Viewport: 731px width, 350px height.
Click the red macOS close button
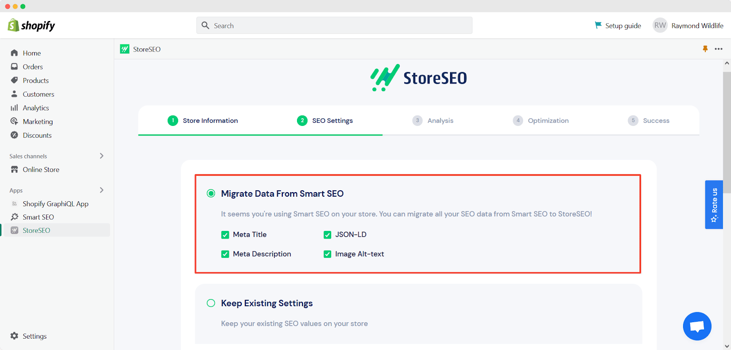pyautogui.click(x=7, y=6)
